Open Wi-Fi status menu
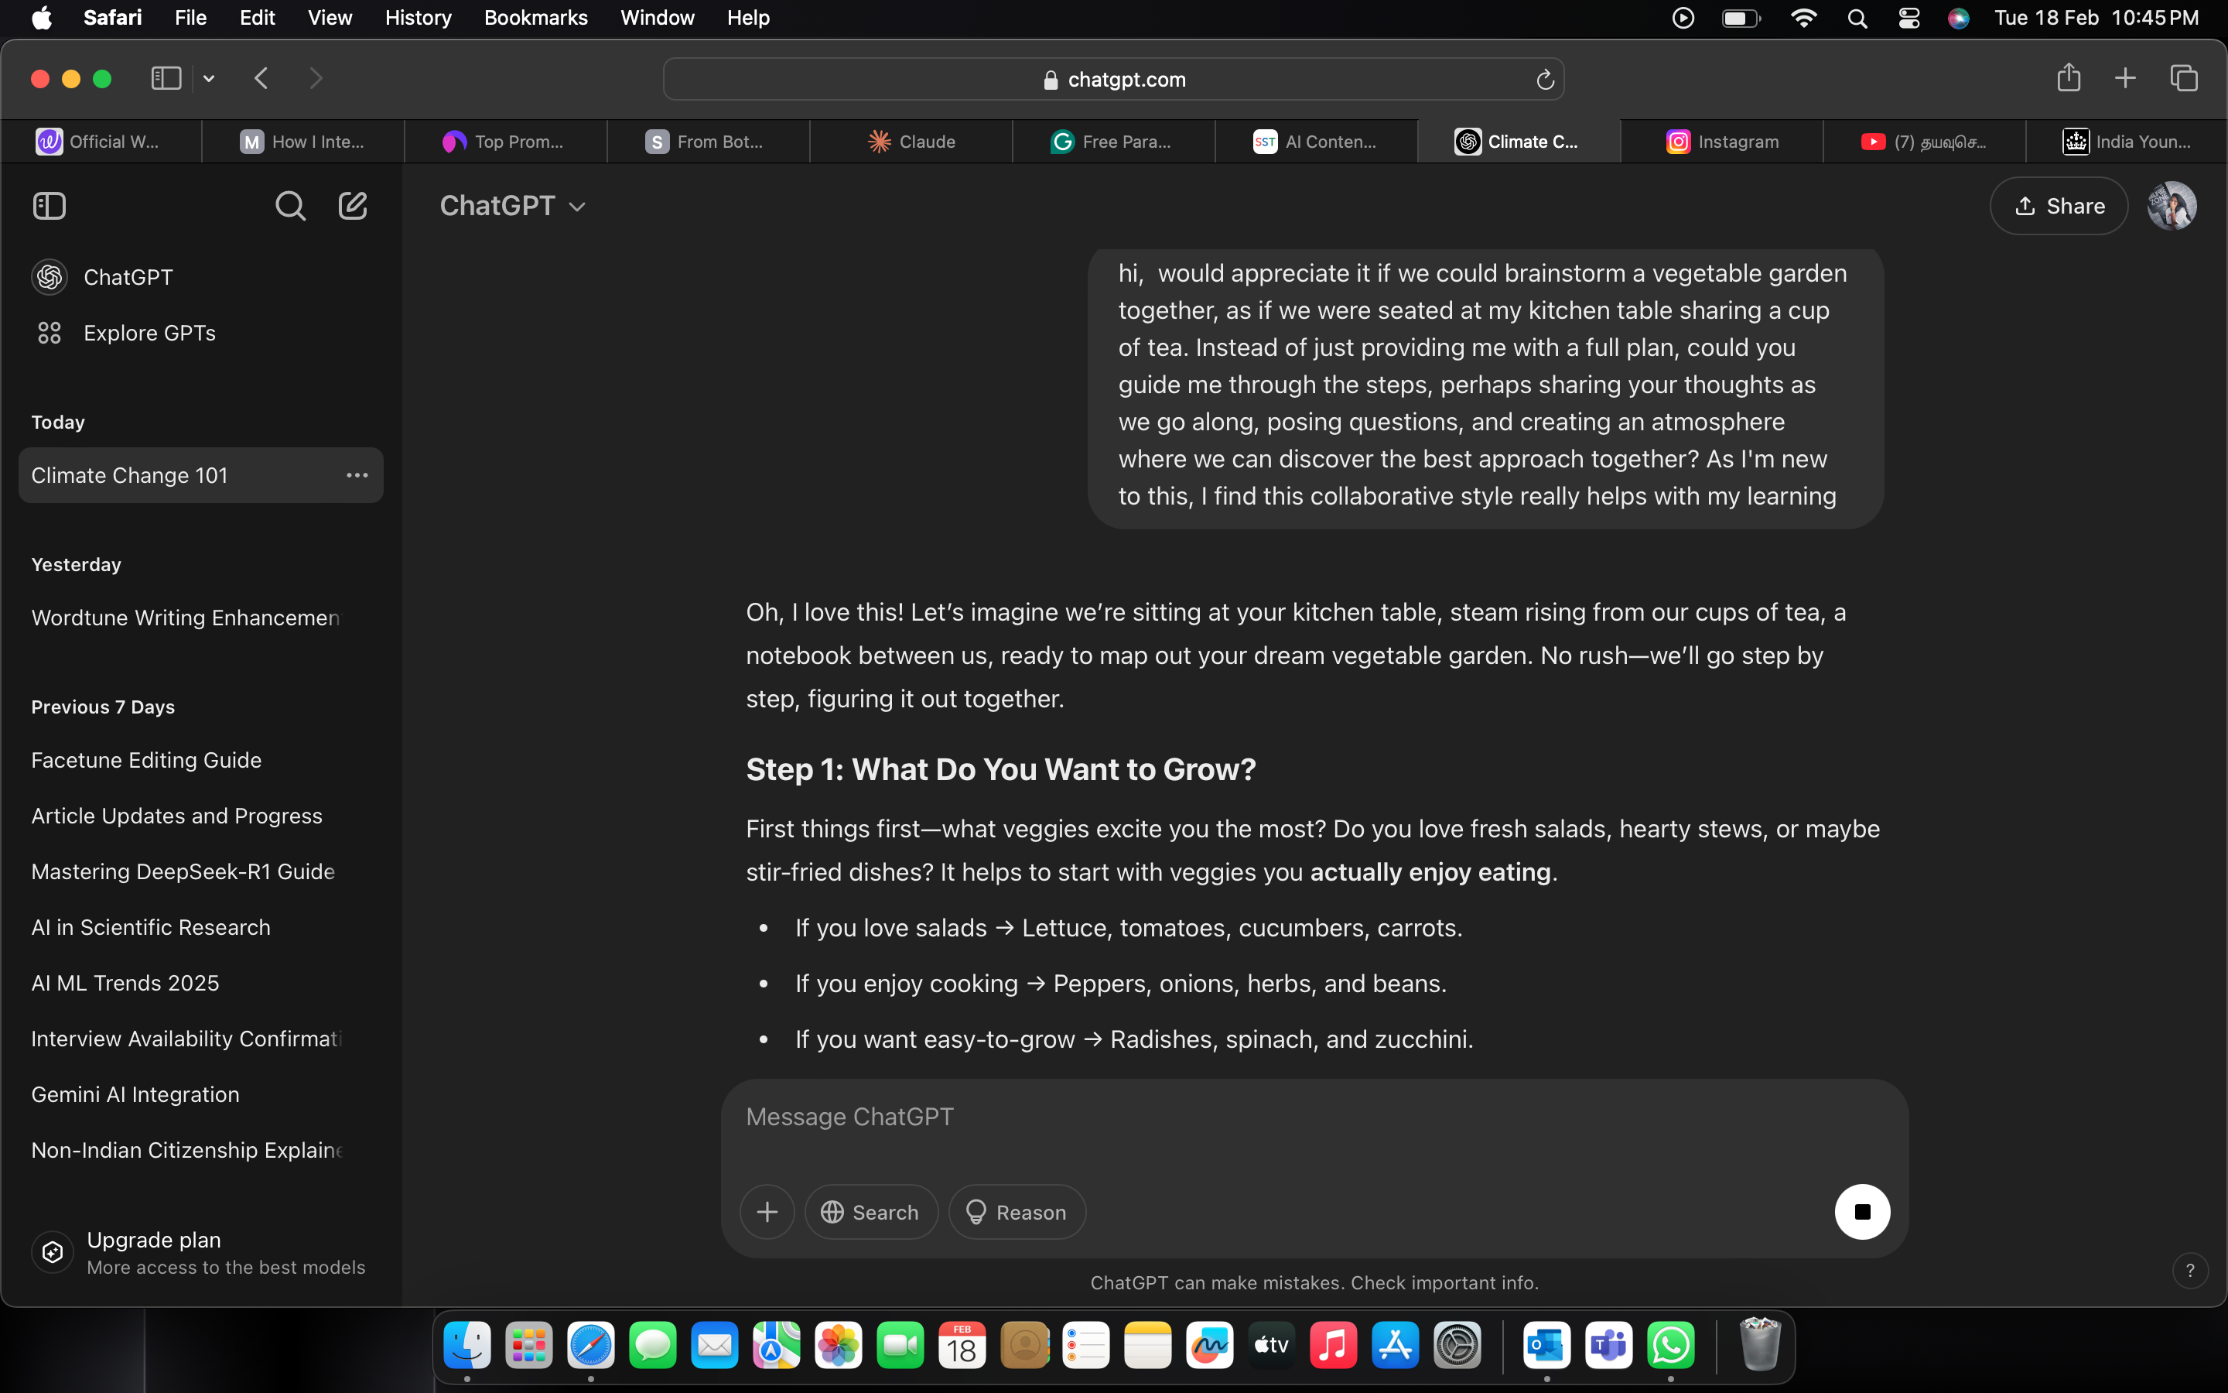Screen dimensions: 2228x1393 point(1803,18)
